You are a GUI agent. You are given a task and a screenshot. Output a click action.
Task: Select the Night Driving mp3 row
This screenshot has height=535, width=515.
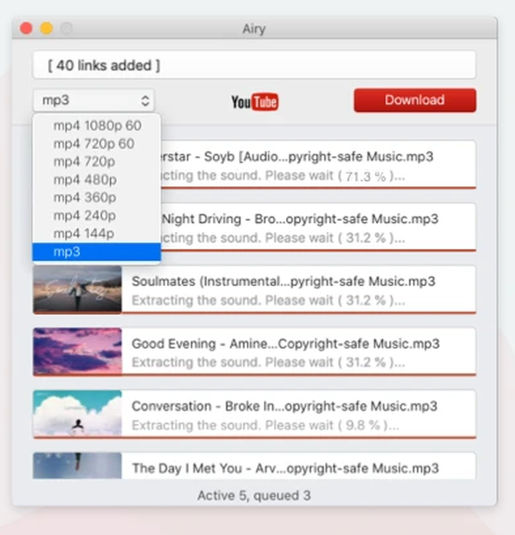(318, 227)
